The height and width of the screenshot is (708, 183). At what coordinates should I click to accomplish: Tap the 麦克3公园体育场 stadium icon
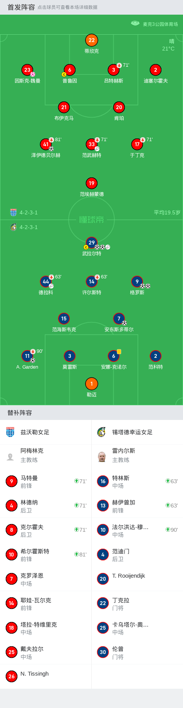(x=135, y=24)
